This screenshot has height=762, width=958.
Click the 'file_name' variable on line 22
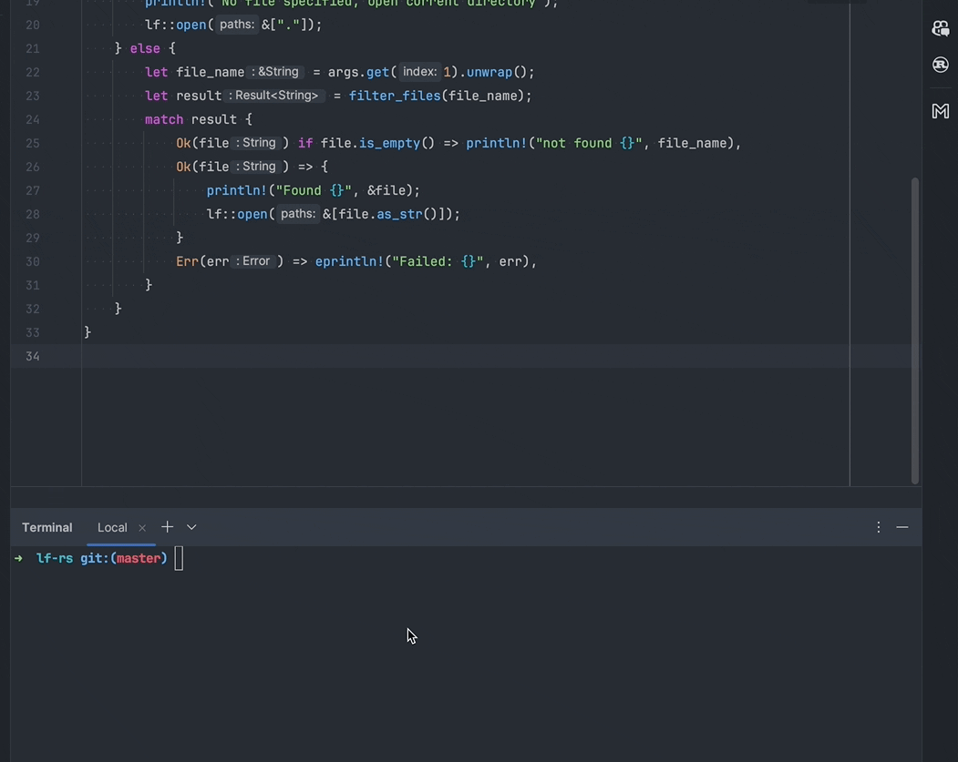click(x=211, y=73)
